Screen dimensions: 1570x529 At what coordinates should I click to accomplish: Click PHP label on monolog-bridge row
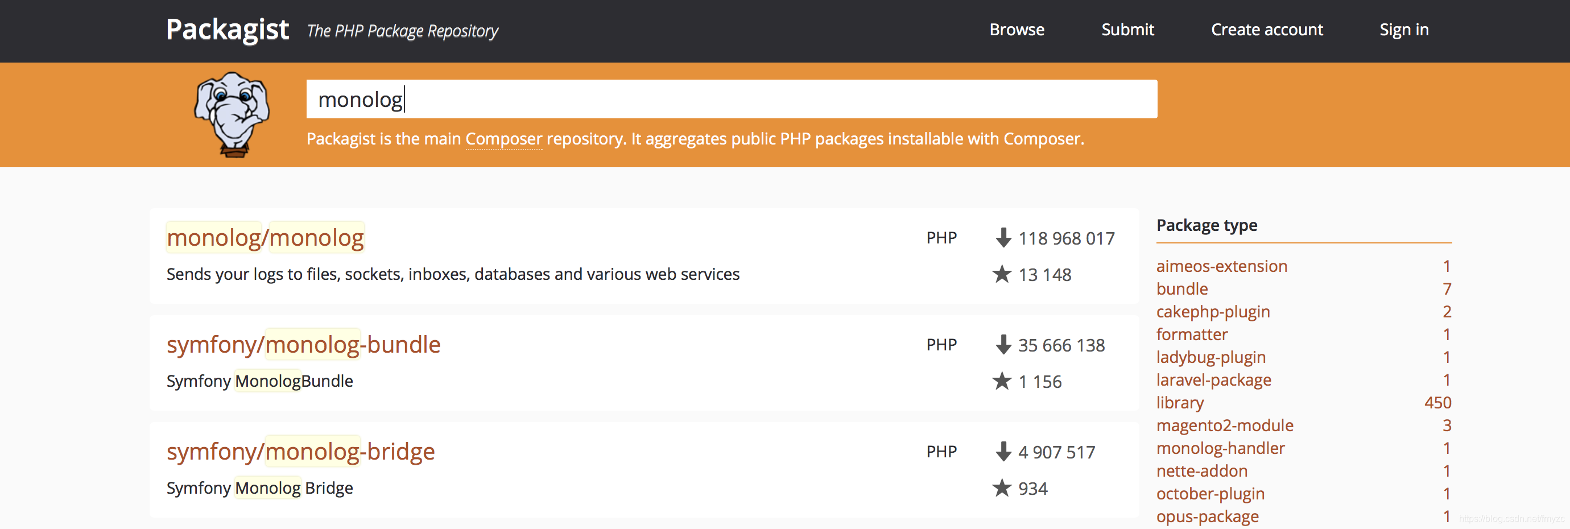[941, 452]
